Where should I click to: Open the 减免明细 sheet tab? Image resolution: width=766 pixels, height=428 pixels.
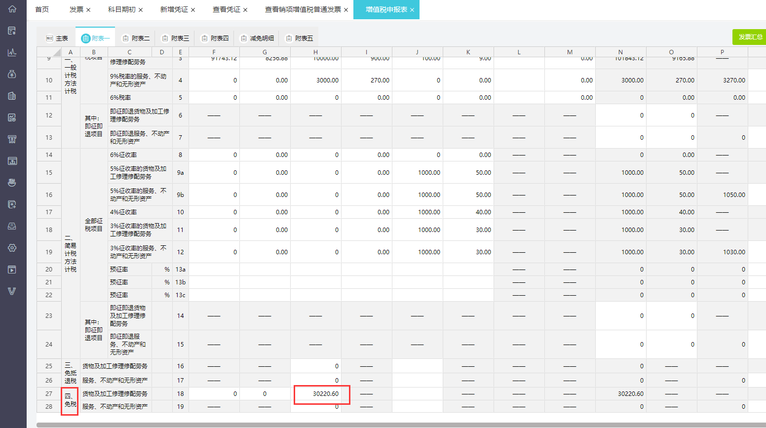(257, 38)
